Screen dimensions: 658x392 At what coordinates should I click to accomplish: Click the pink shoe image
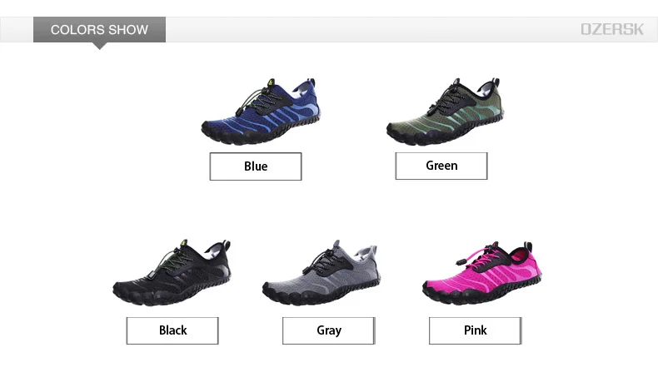[481, 272]
